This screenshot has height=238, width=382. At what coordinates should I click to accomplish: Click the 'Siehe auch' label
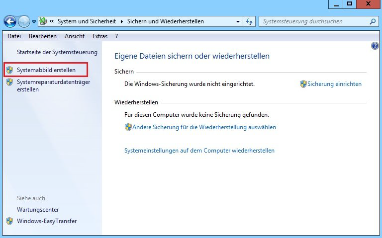(31, 198)
